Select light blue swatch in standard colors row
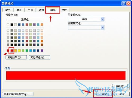The height and width of the screenshot is (98, 132). click(x=31, y=50)
